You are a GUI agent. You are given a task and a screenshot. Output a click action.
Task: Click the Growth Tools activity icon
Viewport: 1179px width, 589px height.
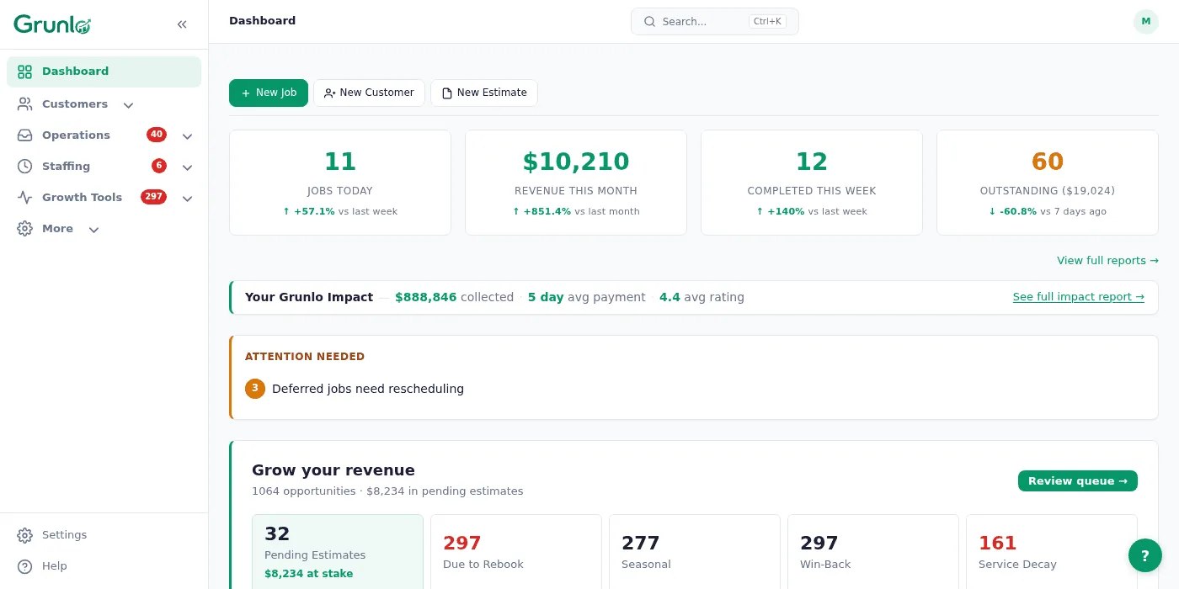pyautogui.click(x=25, y=198)
